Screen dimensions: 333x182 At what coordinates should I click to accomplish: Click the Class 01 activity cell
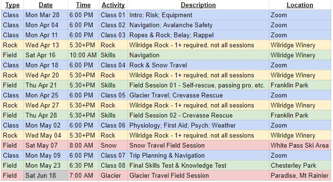coord(113,15)
